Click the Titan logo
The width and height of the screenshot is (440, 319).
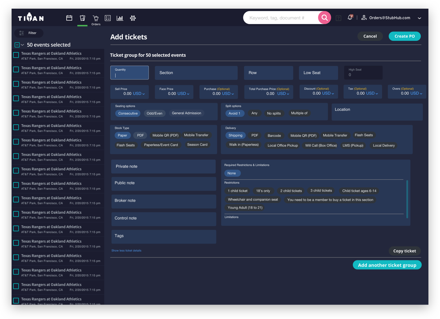click(31, 17)
